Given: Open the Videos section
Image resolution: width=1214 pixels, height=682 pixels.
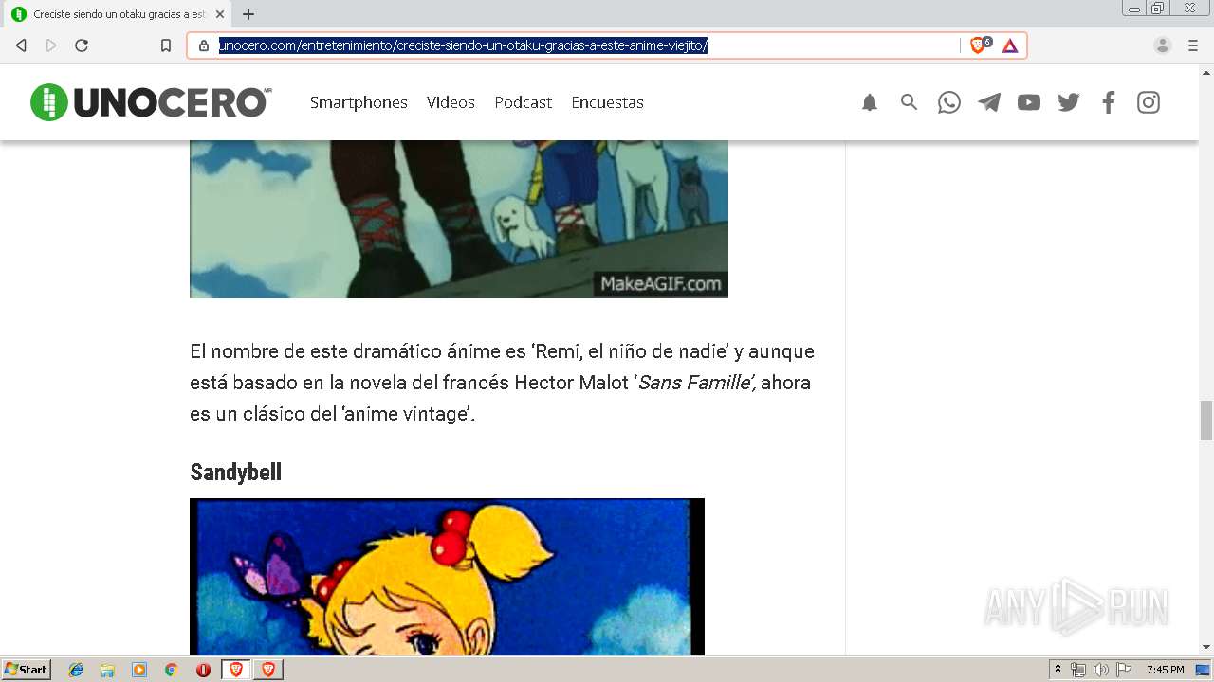Looking at the screenshot, I should click(x=451, y=102).
